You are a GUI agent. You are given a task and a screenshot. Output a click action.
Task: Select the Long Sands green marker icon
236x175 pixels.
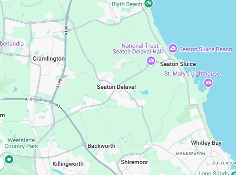(233, 173)
